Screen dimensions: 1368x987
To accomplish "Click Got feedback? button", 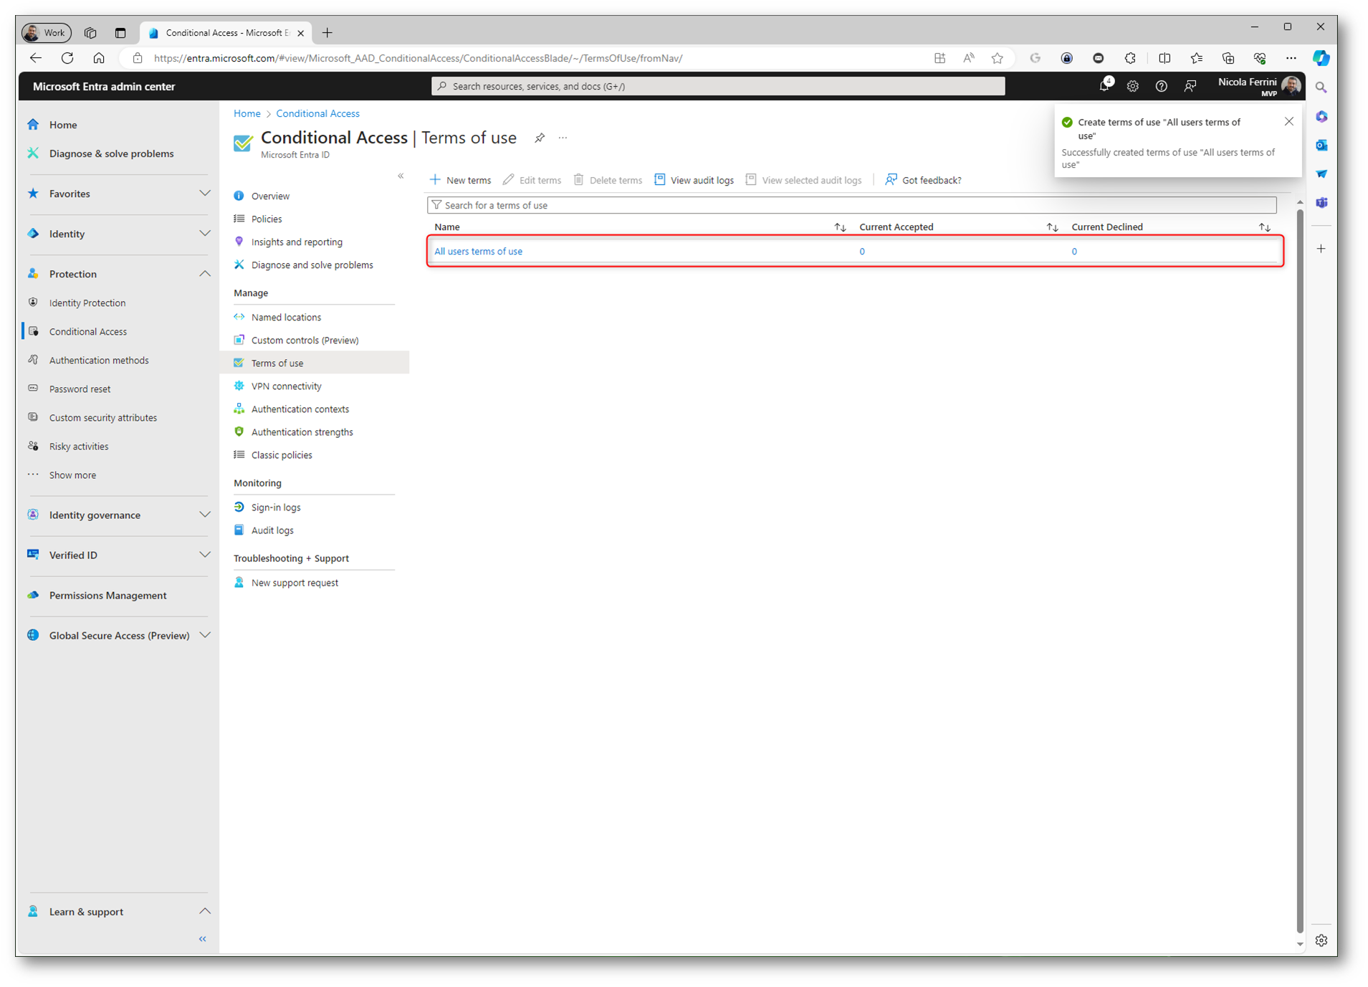I will [x=923, y=180].
